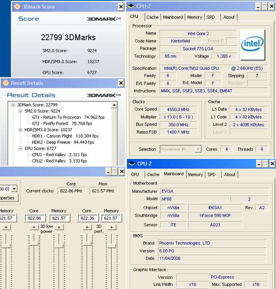Click the 3D perf. Memory 621.57 field

(111, 218)
